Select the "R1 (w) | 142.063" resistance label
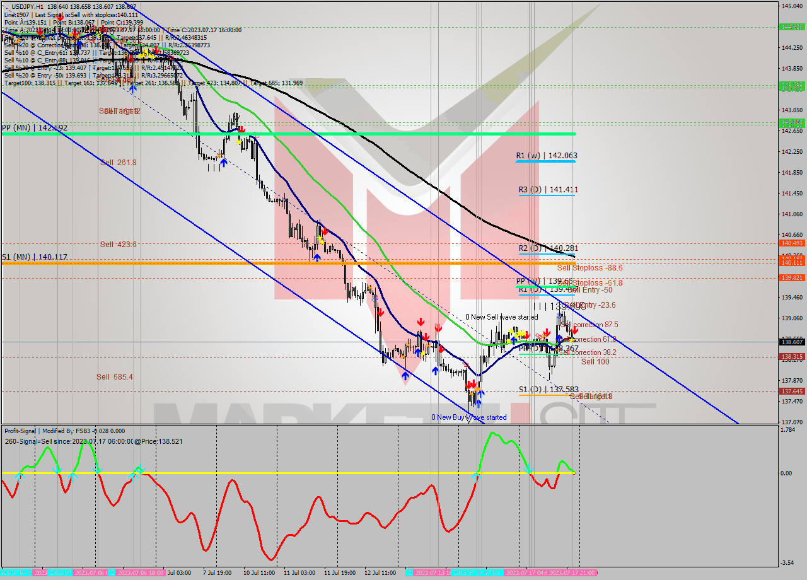This screenshot has width=807, height=580. 546,155
